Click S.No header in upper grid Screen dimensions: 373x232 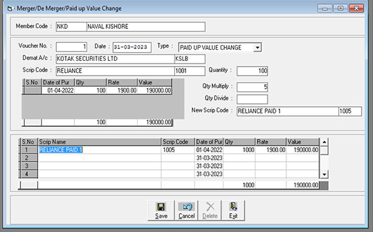click(x=32, y=82)
